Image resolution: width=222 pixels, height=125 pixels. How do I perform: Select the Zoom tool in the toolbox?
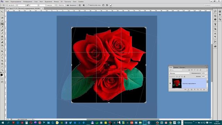pyautogui.click(x=2, y=70)
